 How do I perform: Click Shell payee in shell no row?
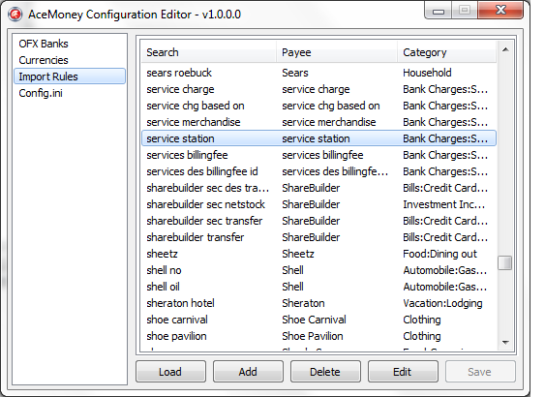292,270
